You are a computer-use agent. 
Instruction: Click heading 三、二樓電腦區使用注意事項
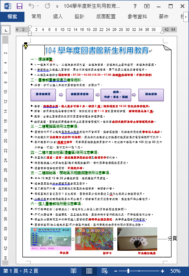point(54,126)
